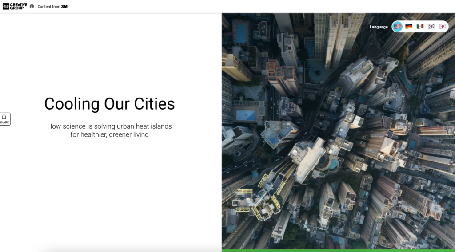Click the WP Creative Group logo
Image resolution: width=455 pixels, height=252 pixels.
tap(15, 6)
